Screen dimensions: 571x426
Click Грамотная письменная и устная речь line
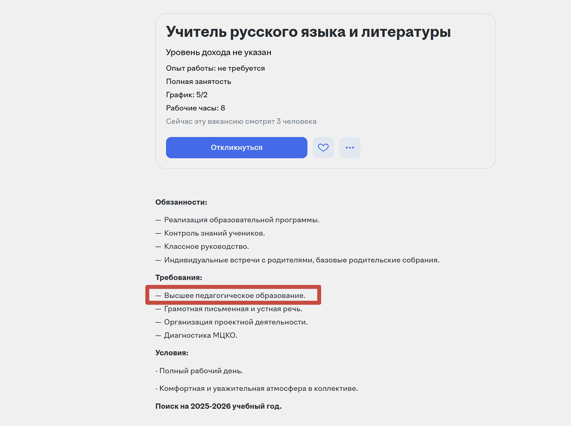point(233,309)
